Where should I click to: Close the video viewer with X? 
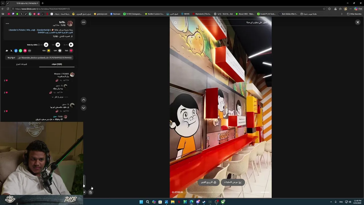click(358, 22)
